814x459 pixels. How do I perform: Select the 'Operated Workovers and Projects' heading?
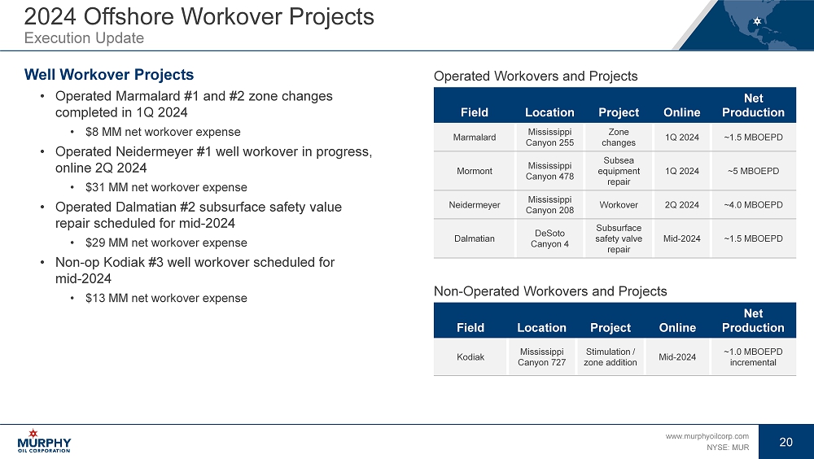(x=536, y=76)
